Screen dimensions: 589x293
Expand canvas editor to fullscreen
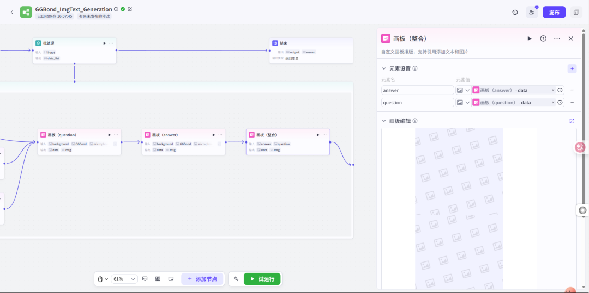point(572,121)
